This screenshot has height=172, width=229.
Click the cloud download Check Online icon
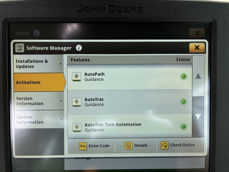pyautogui.click(x=165, y=145)
